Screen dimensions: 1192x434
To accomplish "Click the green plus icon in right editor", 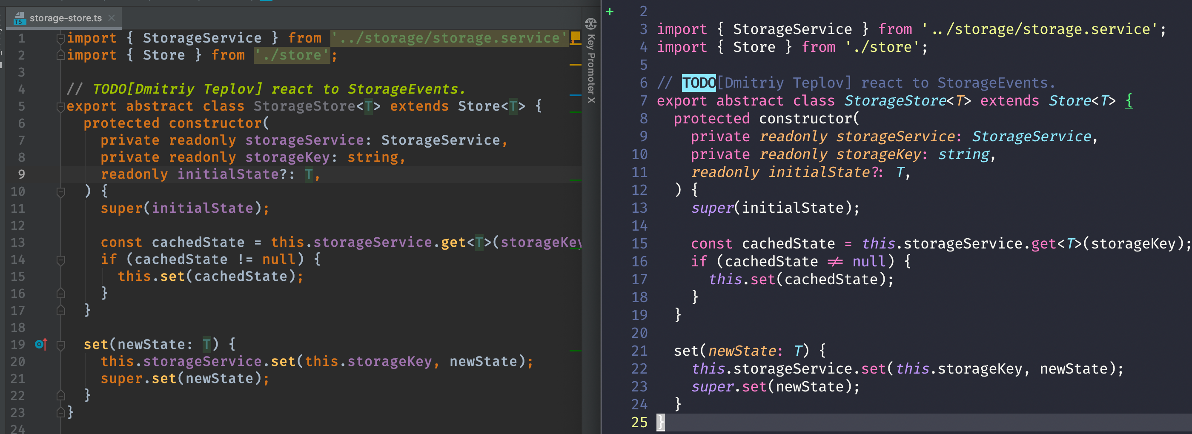I will coord(610,11).
